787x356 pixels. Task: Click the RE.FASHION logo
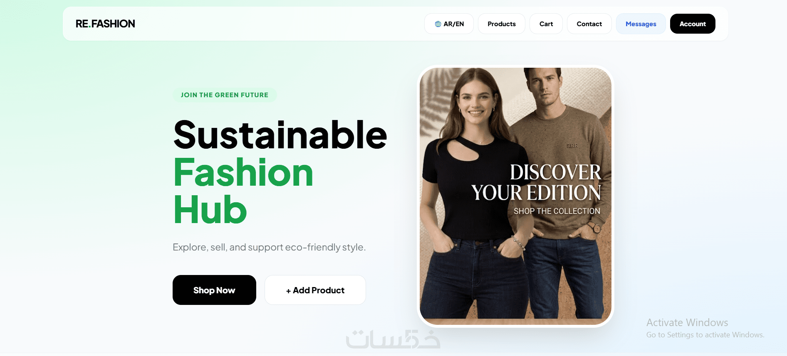105,24
